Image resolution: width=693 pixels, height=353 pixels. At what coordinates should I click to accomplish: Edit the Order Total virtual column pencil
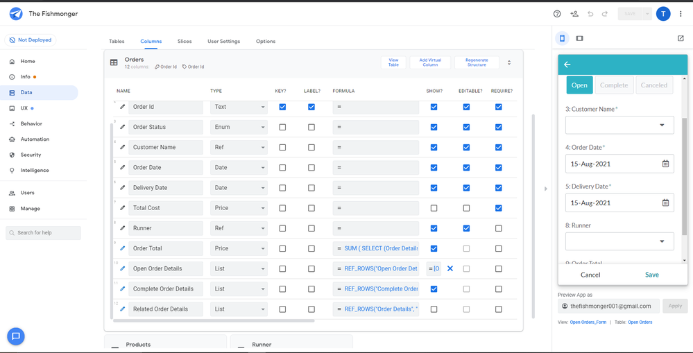point(122,248)
